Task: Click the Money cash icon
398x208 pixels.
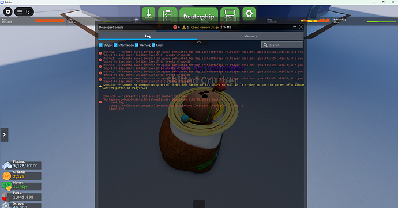Action: (6, 186)
